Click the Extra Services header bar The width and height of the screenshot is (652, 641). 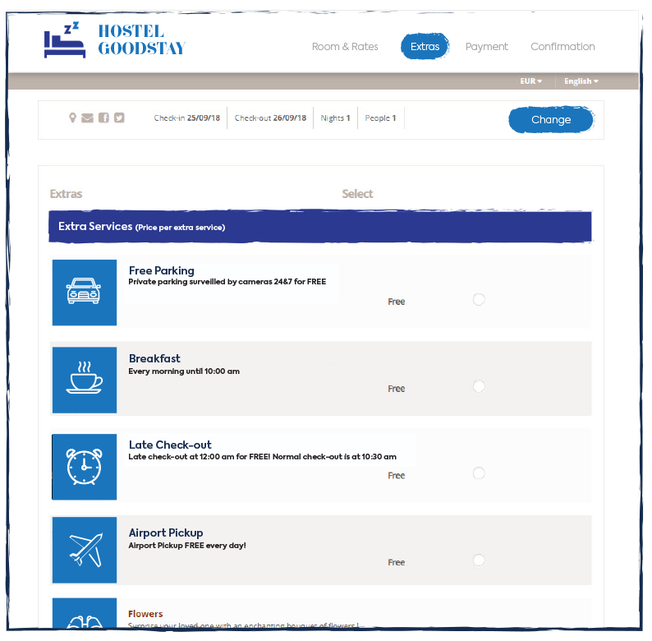[320, 227]
